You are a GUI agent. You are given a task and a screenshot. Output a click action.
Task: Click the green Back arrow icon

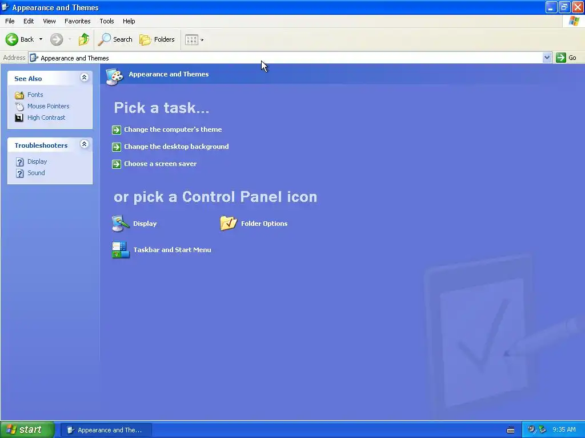(x=12, y=39)
